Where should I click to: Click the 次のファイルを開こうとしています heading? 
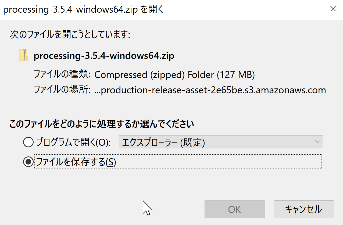[x=70, y=35]
